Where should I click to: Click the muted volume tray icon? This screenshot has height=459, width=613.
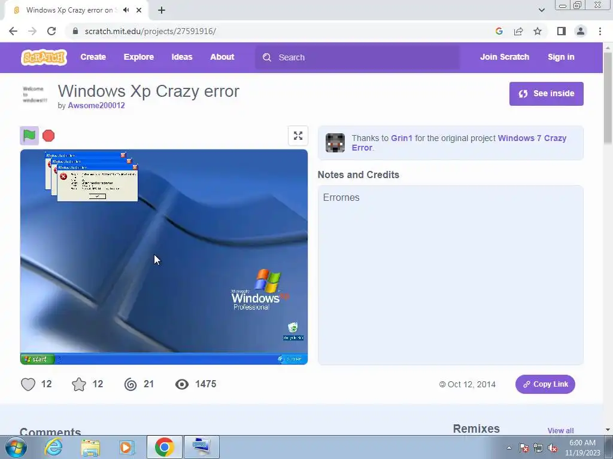point(553,448)
